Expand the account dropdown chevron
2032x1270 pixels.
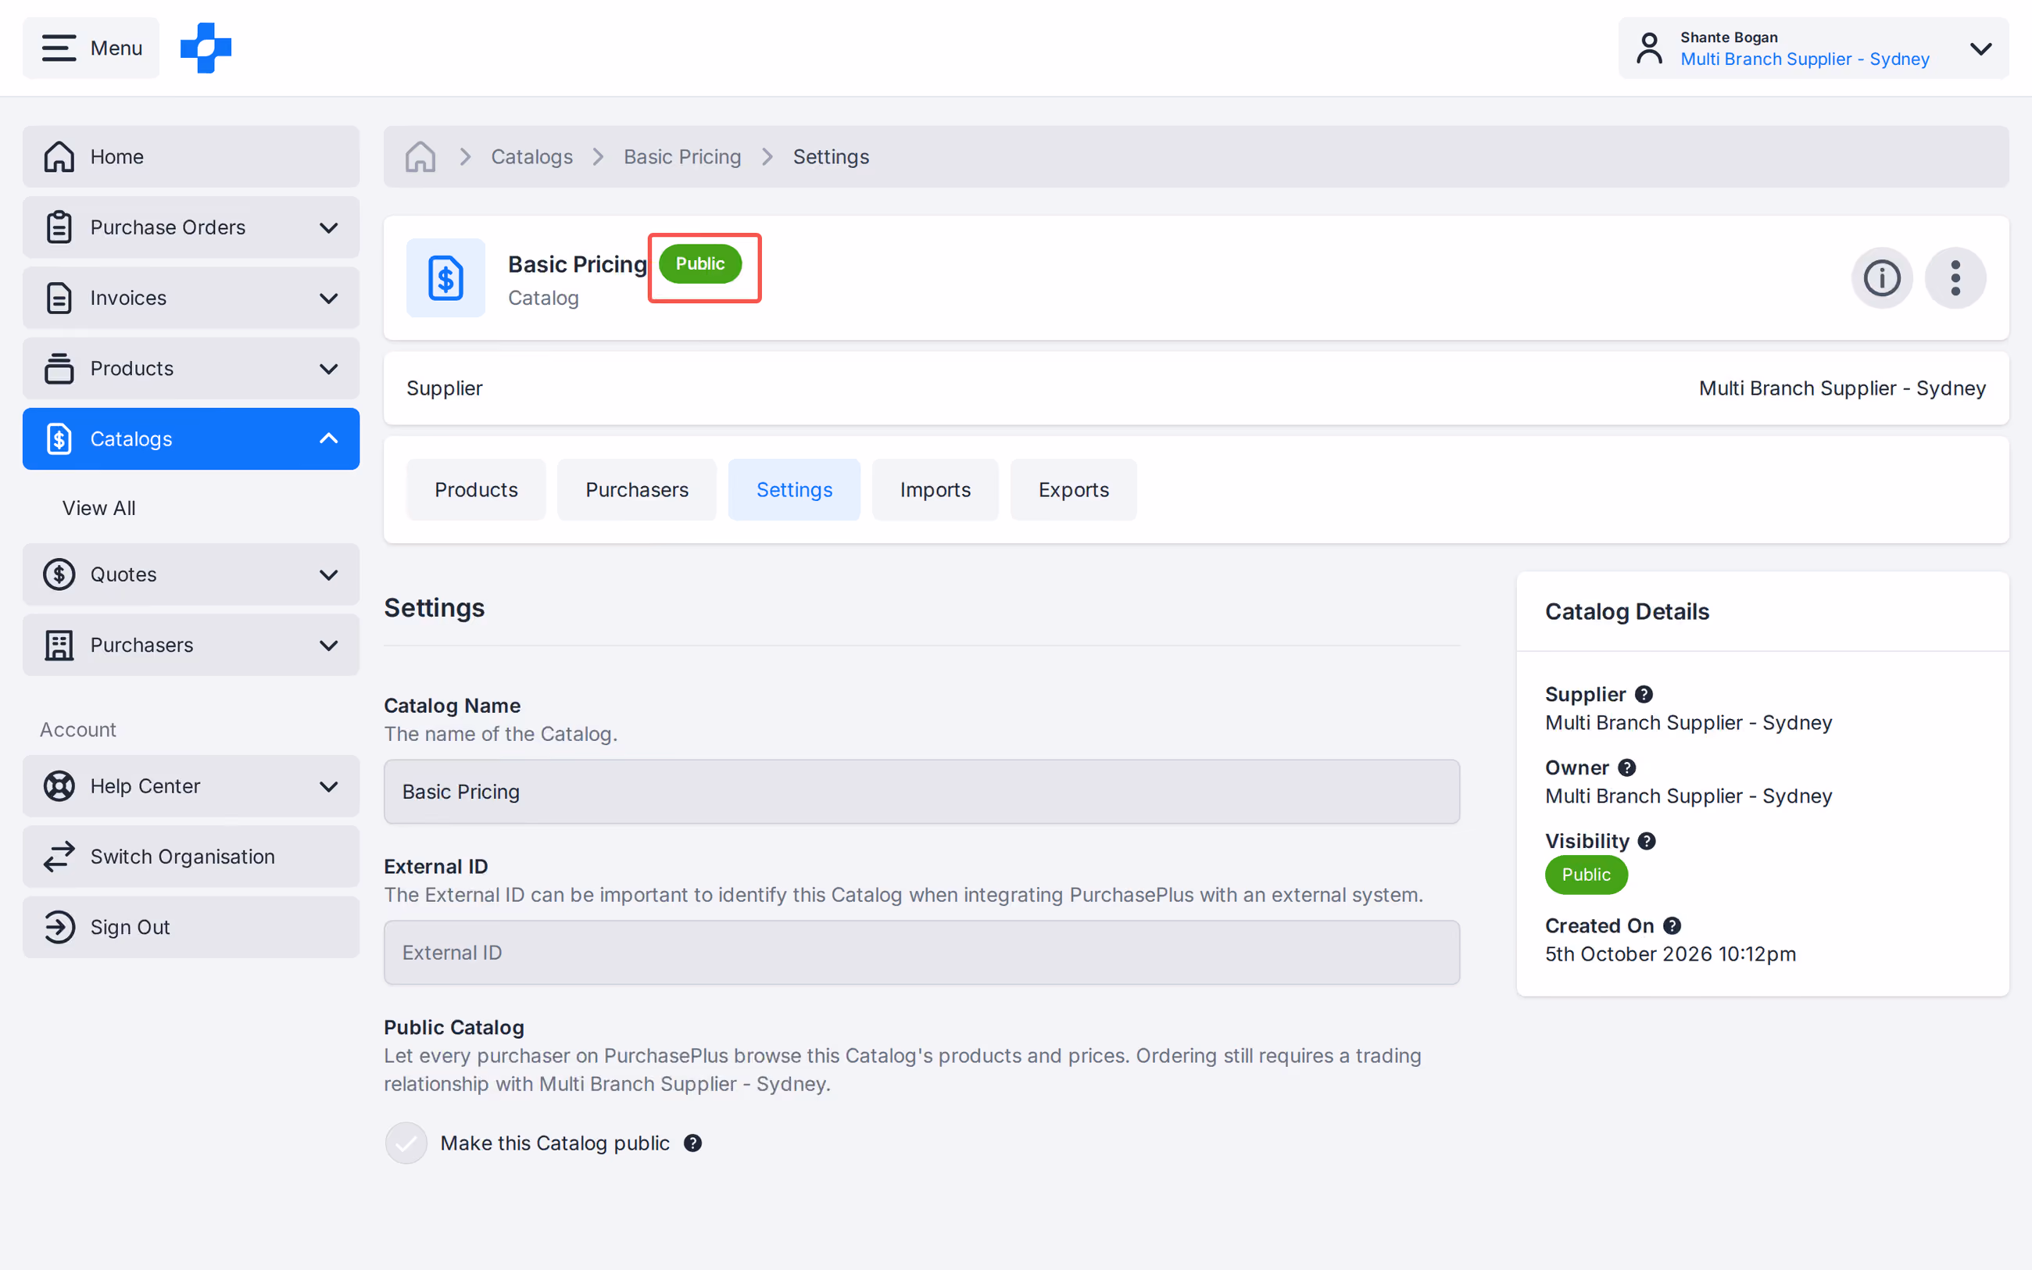(x=1980, y=48)
